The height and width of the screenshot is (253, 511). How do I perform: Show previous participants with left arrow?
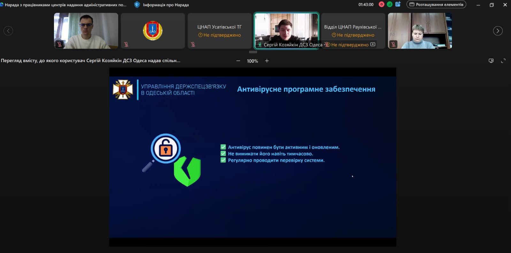pos(8,31)
